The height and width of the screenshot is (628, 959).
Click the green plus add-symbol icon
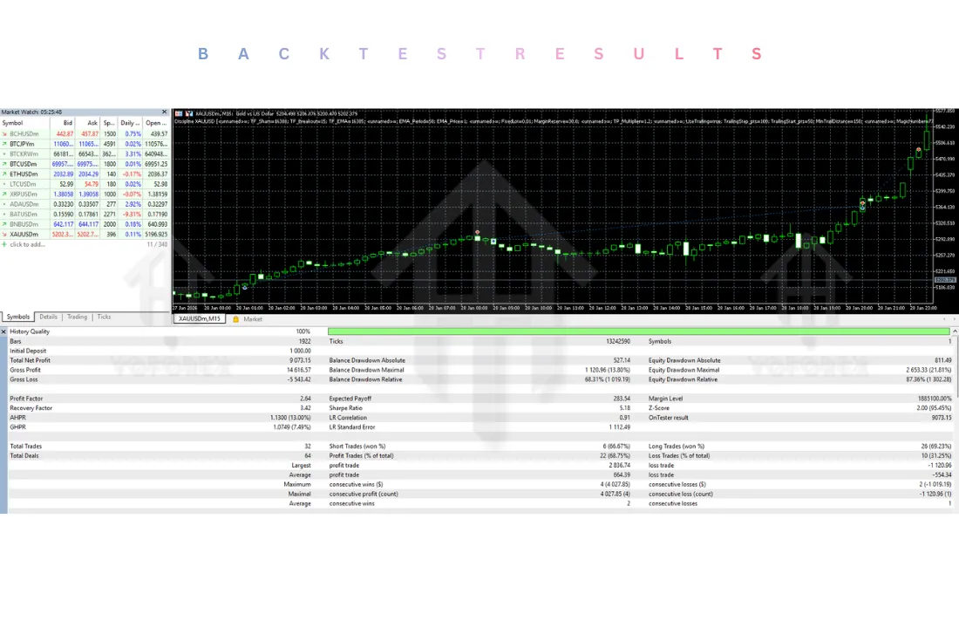pos(4,244)
